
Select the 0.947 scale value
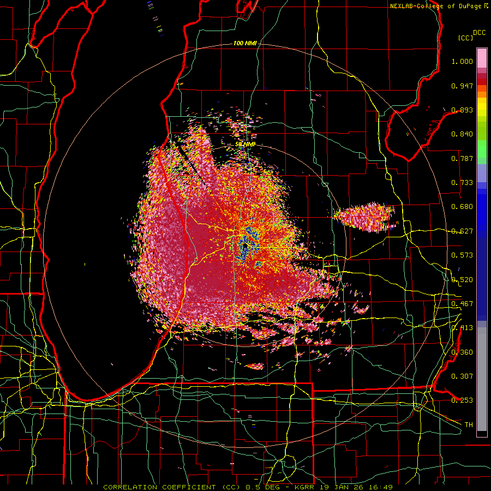coord(462,86)
